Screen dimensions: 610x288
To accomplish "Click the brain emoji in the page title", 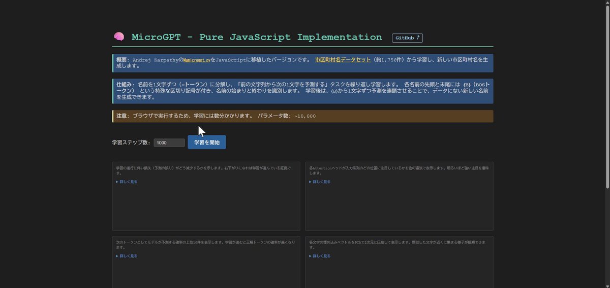I will click(x=119, y=37).
